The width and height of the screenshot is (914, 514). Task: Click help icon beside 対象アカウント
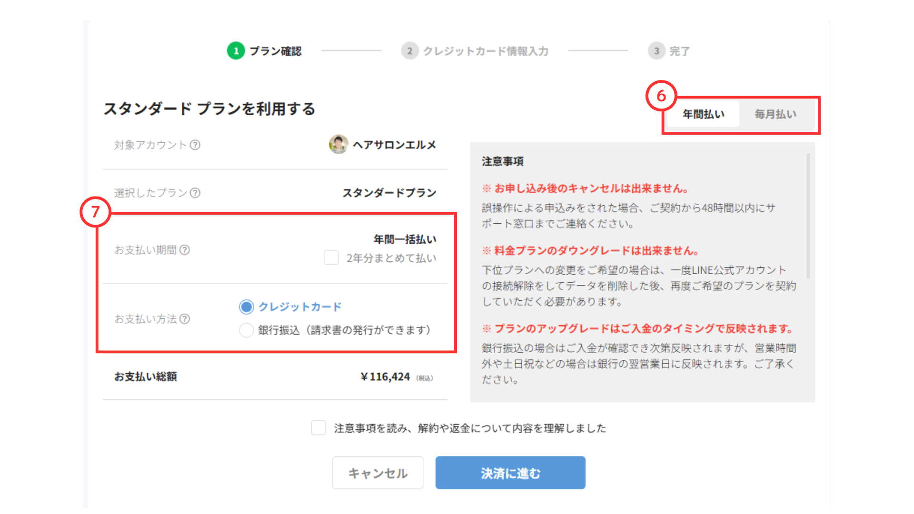click(195, 145)
